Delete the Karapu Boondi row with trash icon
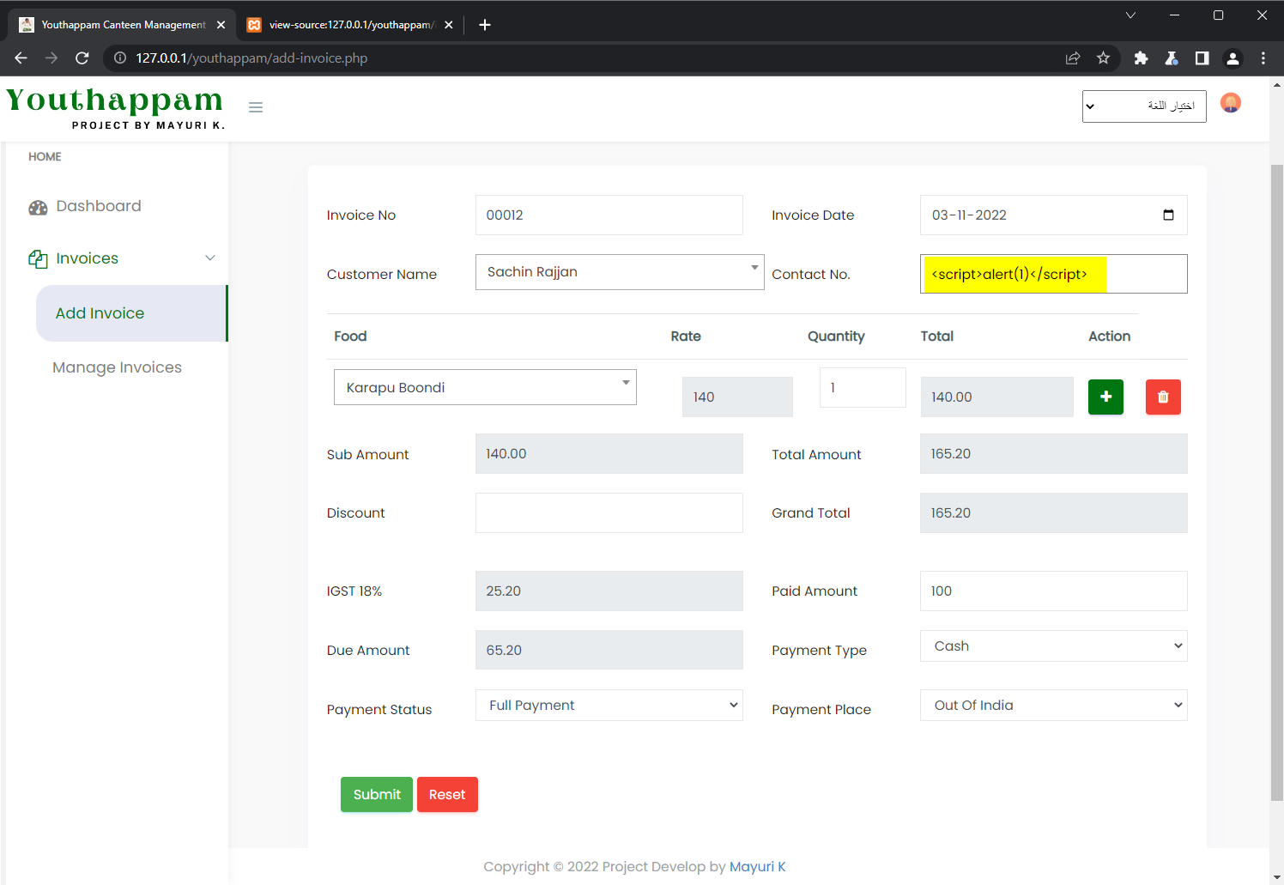 coord(1163,397)
